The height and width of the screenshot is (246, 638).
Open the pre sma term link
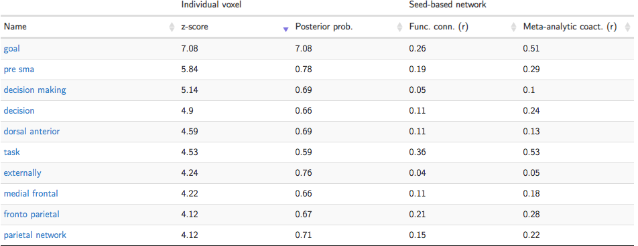[19, 70]
